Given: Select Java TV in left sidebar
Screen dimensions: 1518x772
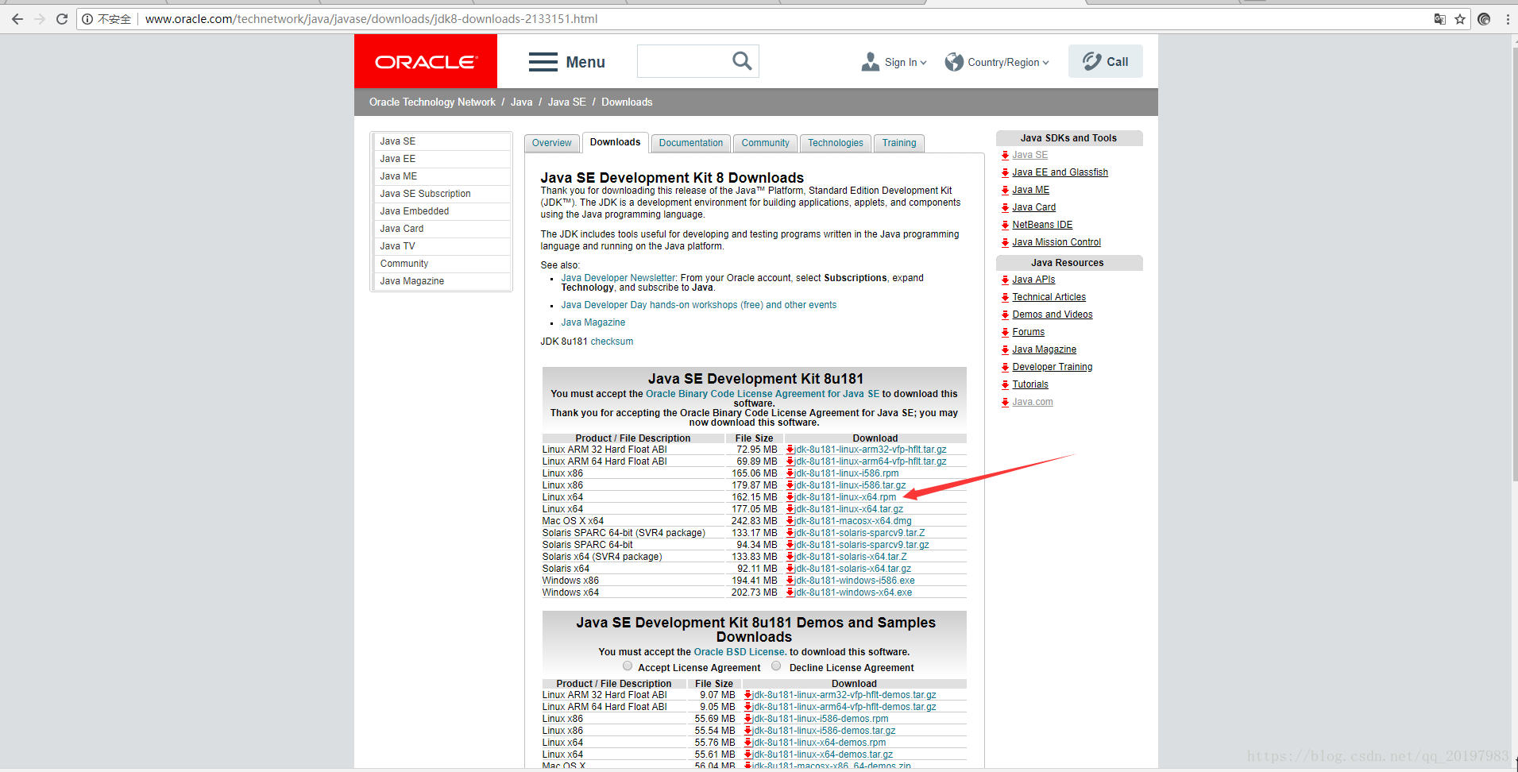Looking at the screenshot, I should click(x=442, y=246).
